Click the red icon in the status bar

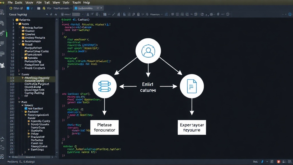(x=278, y=162)
